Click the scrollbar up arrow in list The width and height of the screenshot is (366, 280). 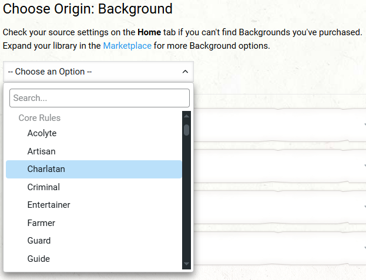click(x=187, y=116)
